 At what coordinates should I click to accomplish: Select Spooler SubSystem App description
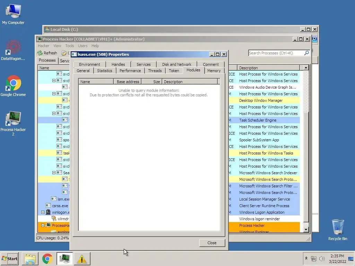pos(259,140)
